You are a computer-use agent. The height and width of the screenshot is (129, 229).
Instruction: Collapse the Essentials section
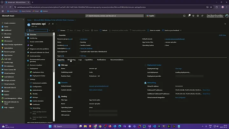tap(61, 35)
